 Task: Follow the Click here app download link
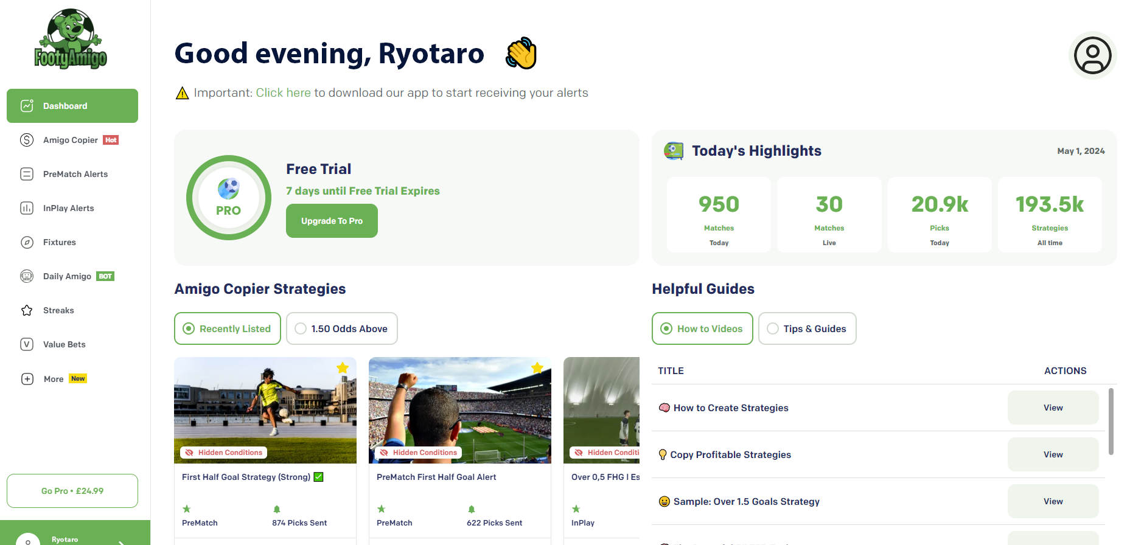pyautogui.click(x=283, y=92)
